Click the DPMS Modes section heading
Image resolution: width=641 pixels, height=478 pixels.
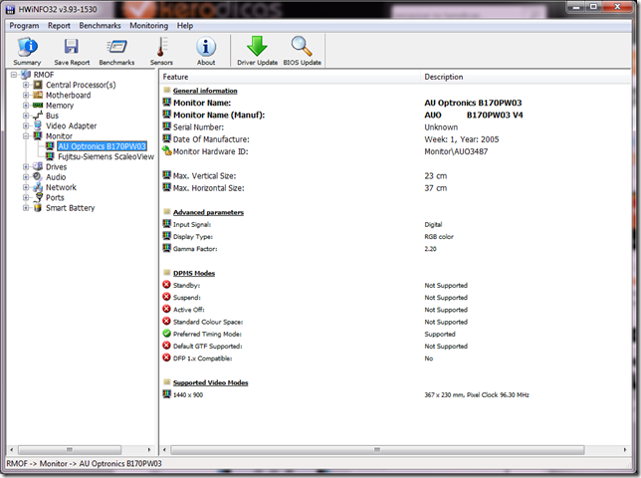[194, 273]
